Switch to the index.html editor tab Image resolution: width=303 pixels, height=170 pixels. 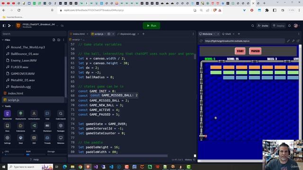[79, 34]
